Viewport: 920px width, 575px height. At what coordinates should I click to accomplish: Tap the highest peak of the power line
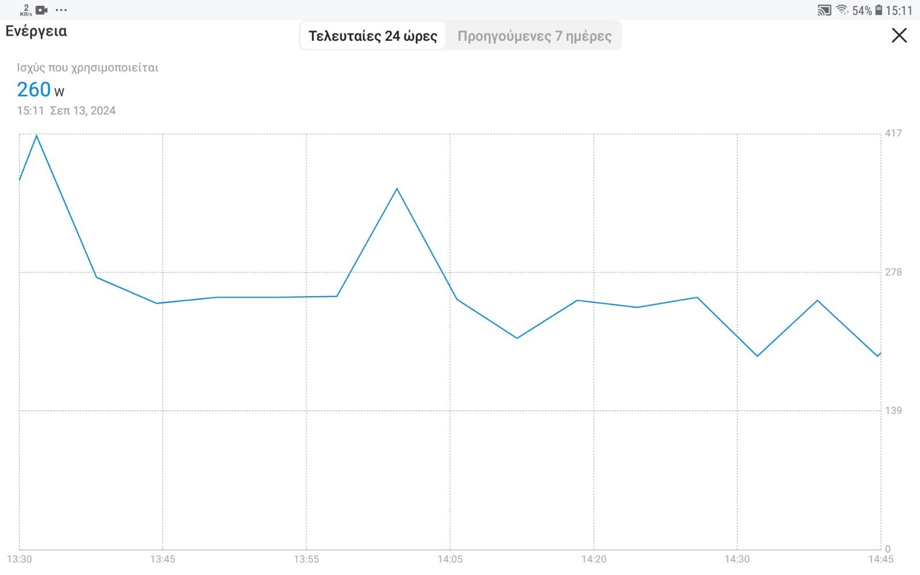(37, 136)
